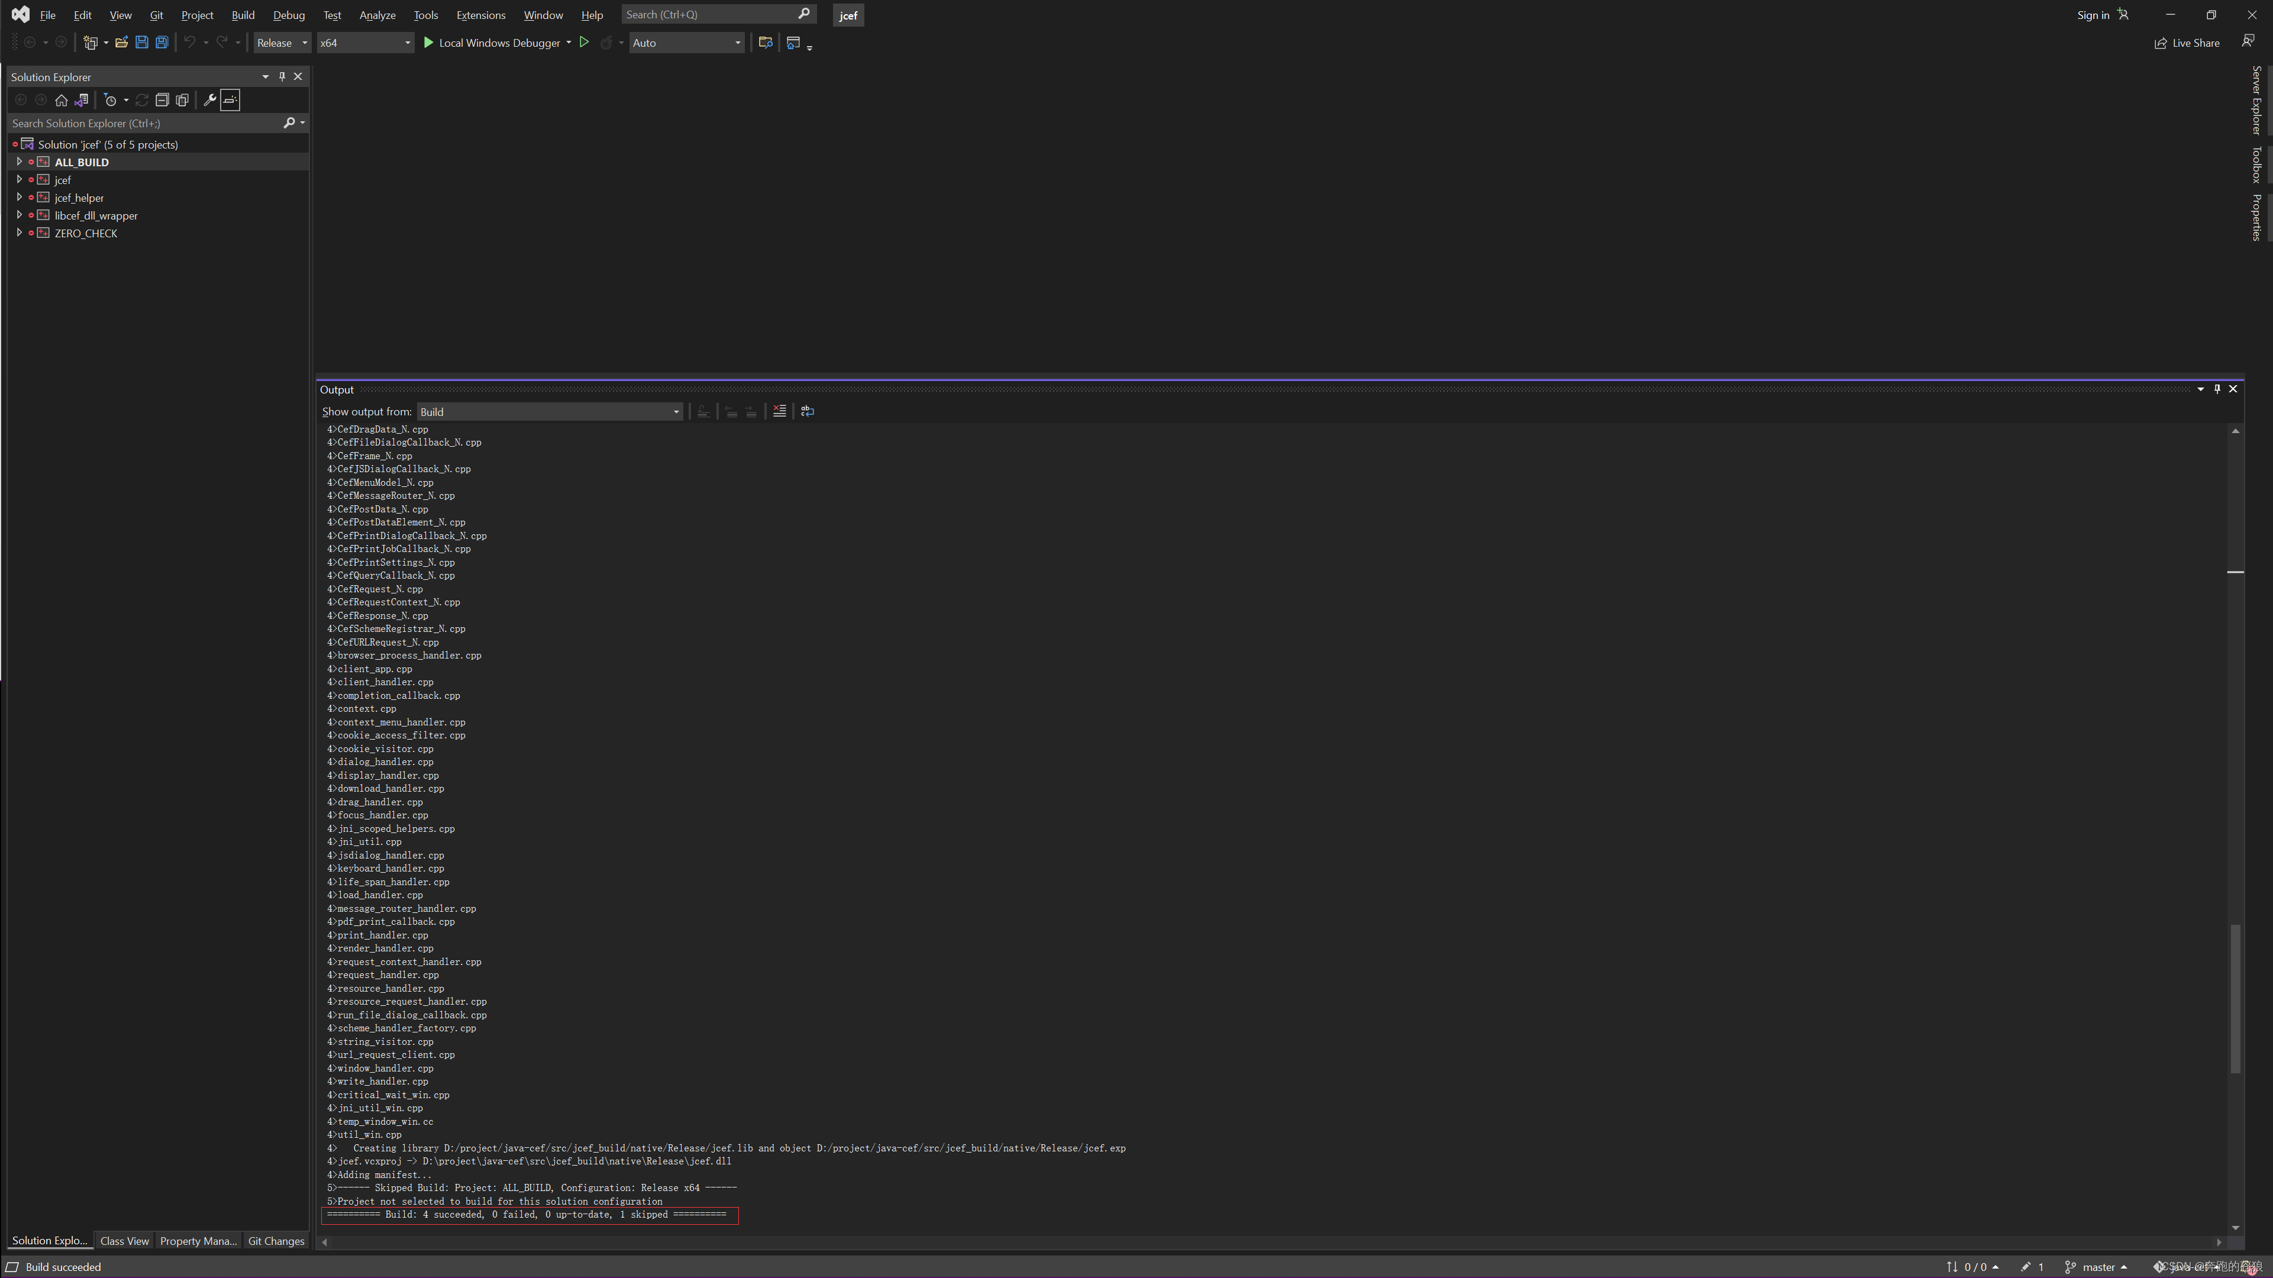Image resolution: width=2273 pixels, height=1278 pixels.
Task: Expand the libcef_dll_wrapper project node
Action: click(x=20, y=215)
